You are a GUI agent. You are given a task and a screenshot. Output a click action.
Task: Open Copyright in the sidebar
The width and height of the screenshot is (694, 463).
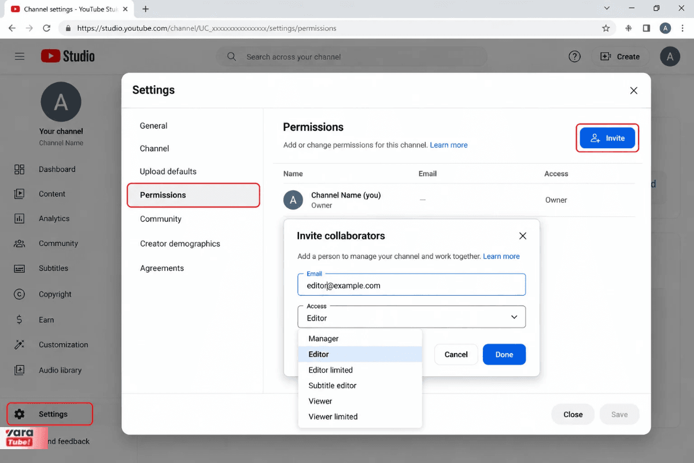(42, 294)
